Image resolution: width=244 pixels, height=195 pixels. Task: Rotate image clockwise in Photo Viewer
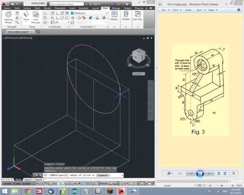coord(225,173)
